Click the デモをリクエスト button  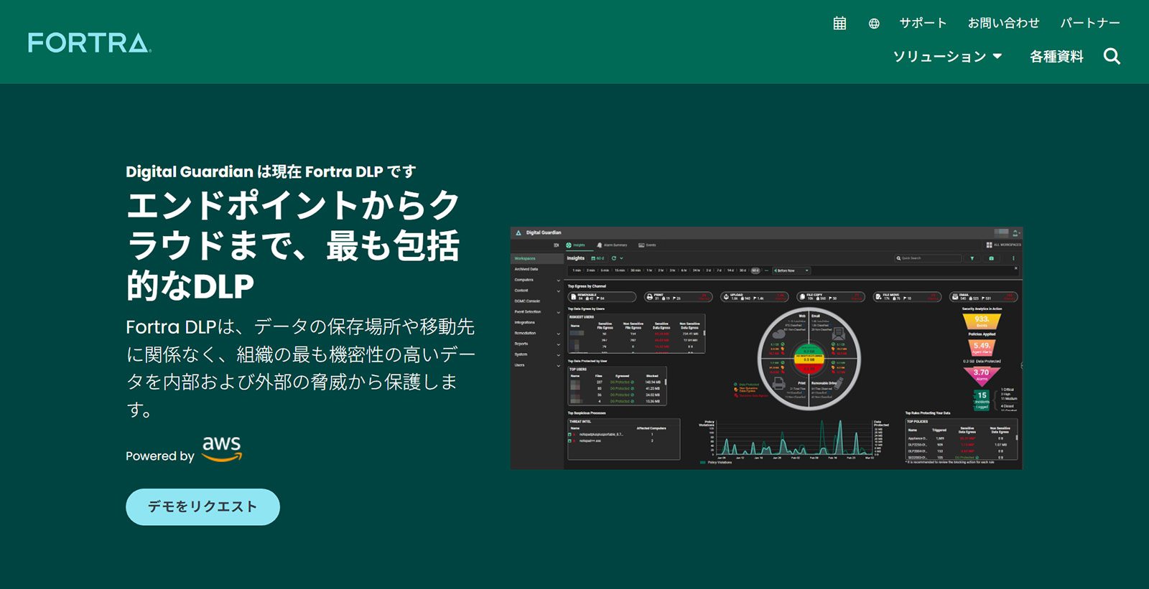pyautogui.click(x=203, y=506)
